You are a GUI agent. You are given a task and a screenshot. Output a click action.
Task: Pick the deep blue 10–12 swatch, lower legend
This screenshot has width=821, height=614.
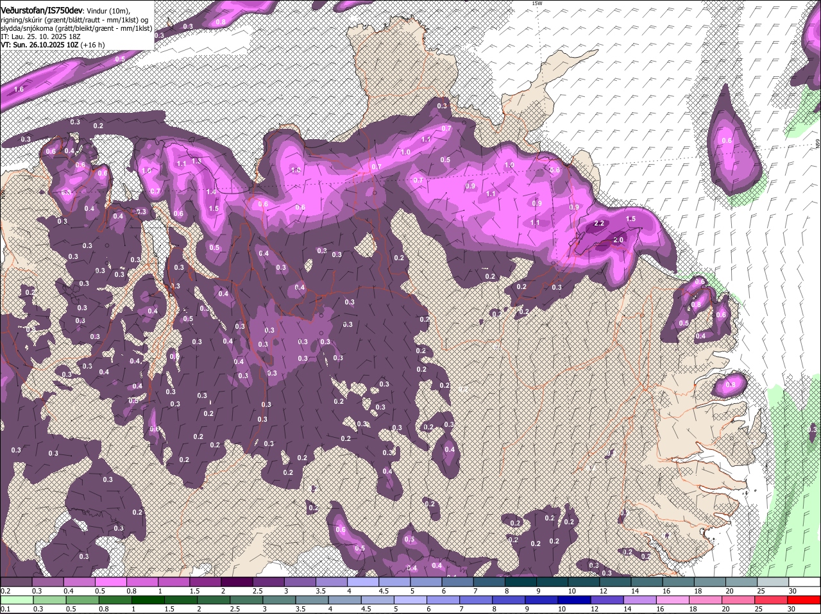(x=574, y=600)
